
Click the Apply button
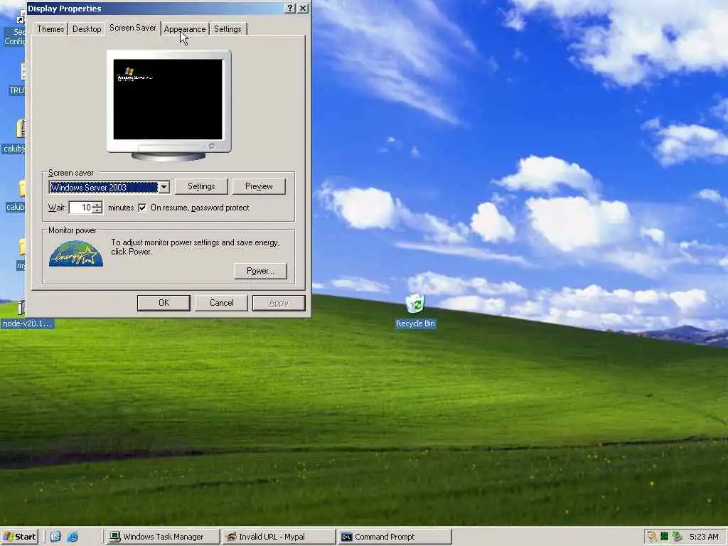(279, 303)
